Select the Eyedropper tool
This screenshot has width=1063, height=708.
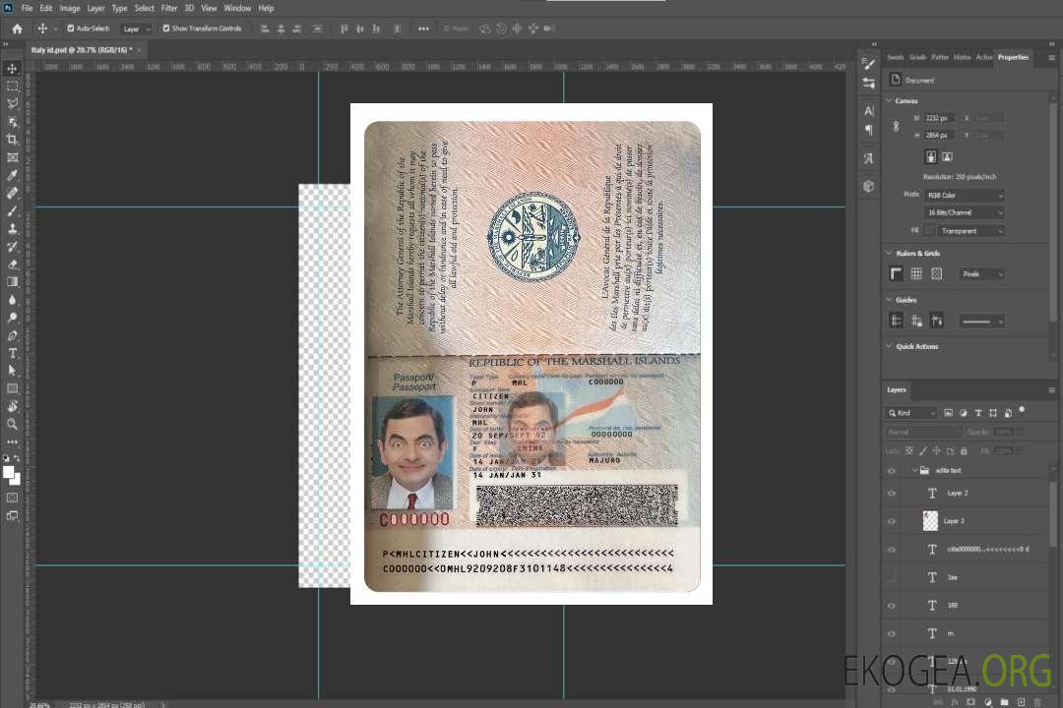[12, 175]
